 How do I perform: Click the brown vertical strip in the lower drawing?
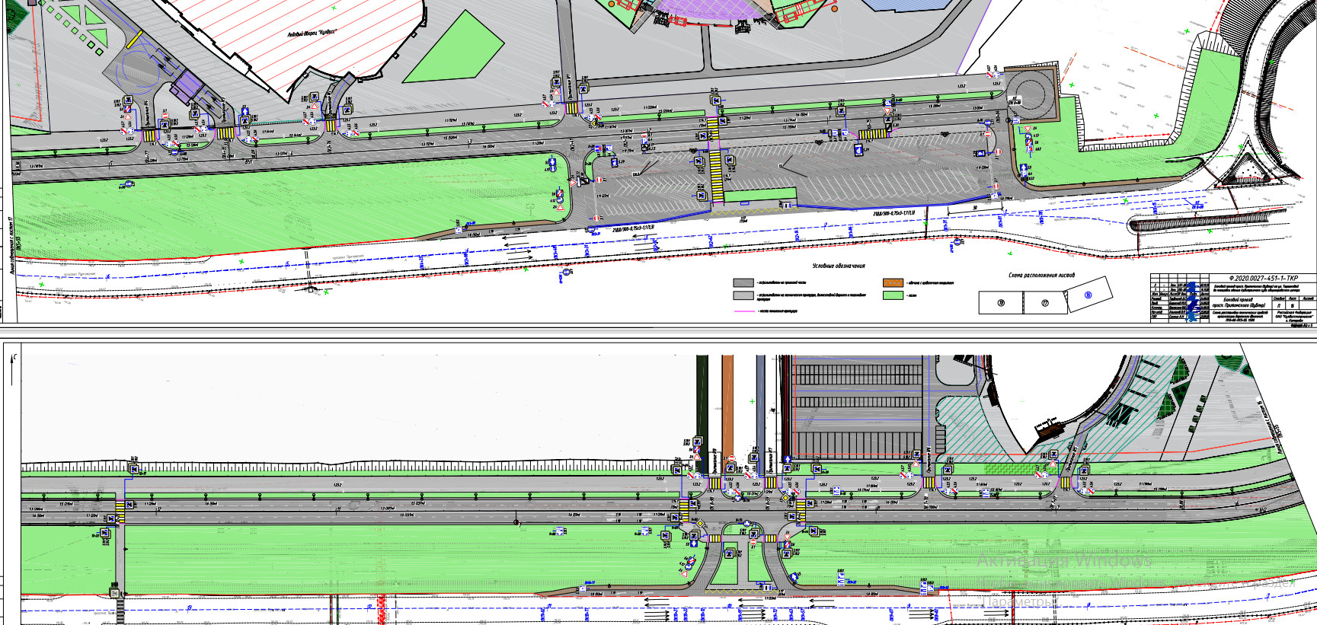click(727, 407)
